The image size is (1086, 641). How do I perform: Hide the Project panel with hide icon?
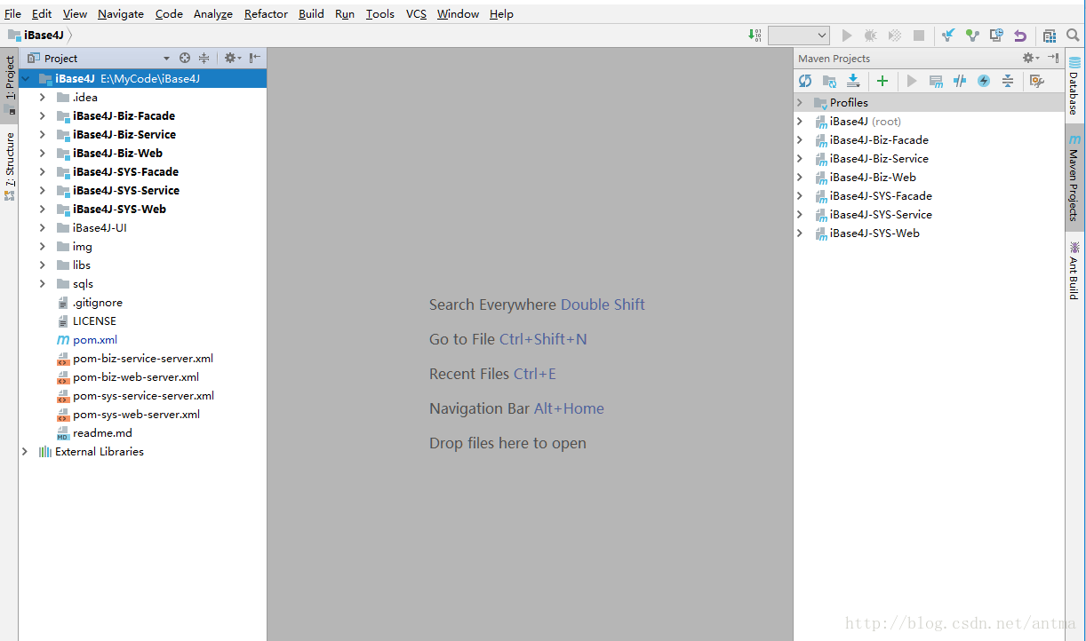(255, 58)
